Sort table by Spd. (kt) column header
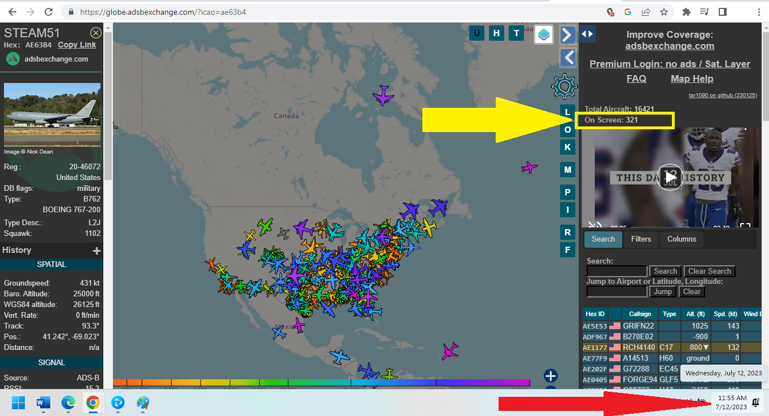Image resolution: width=769 pixels, height=416 pixels. [x=726, y=314]
